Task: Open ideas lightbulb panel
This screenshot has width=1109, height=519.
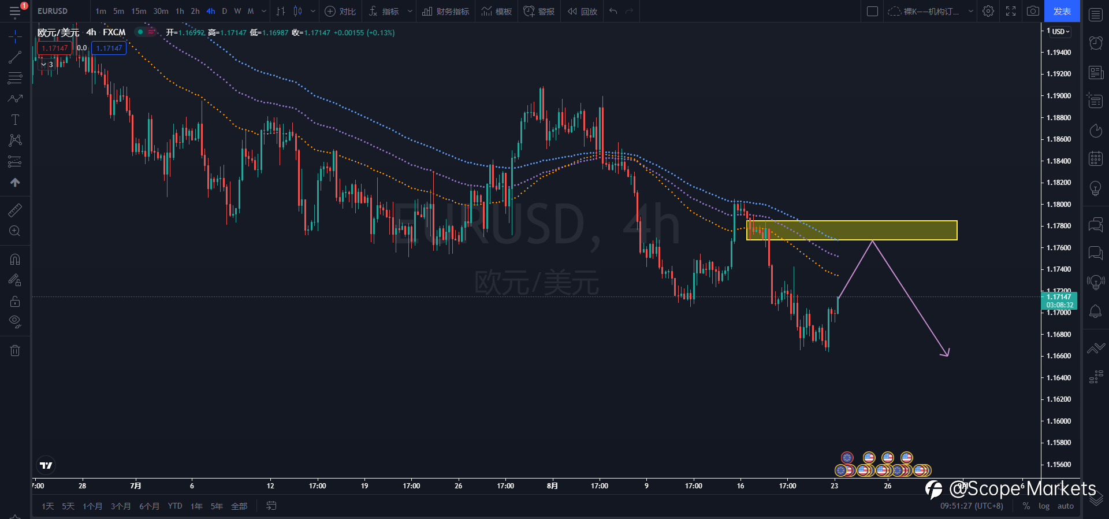Action: tap(1096, 188)
